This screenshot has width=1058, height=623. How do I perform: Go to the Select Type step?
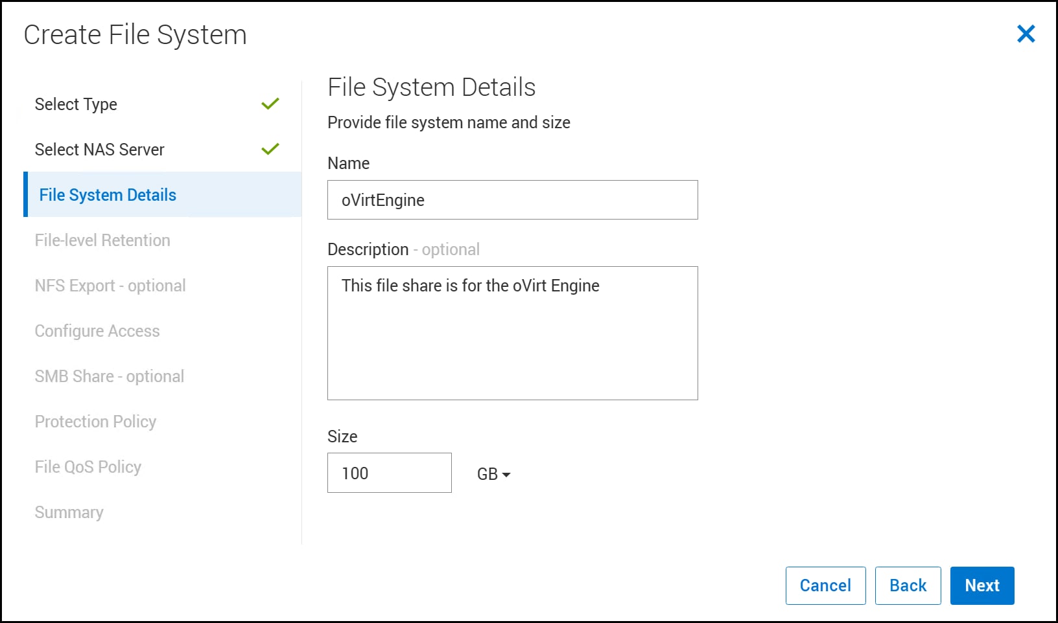(x=76, y=104)
